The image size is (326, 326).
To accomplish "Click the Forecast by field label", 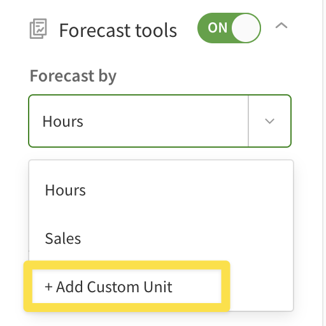I will [x=73, y=76].
